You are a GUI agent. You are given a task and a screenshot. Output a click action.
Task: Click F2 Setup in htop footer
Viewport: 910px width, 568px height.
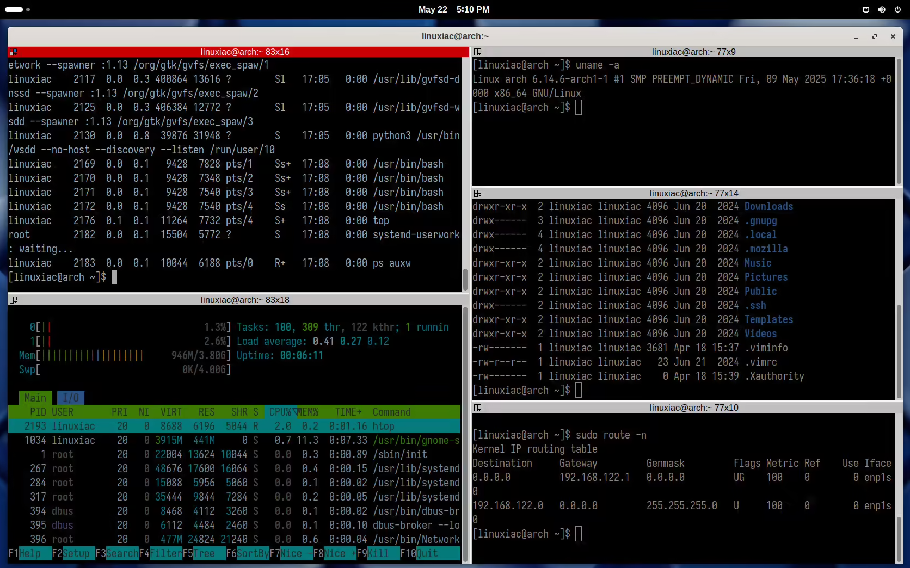(73, 553)
